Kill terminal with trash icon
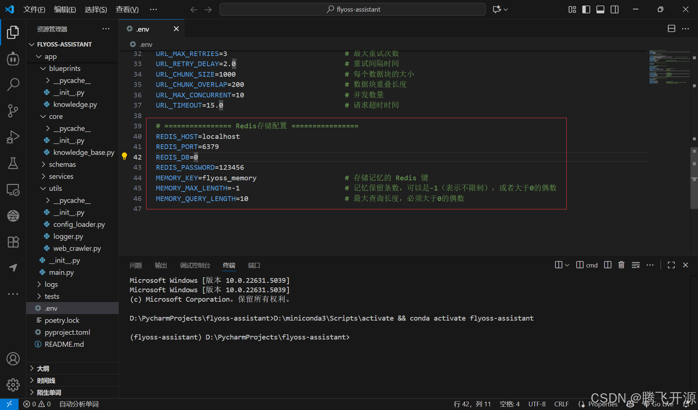Image resolution: width=698 pixels, height=410 pixels. [621, 265]
